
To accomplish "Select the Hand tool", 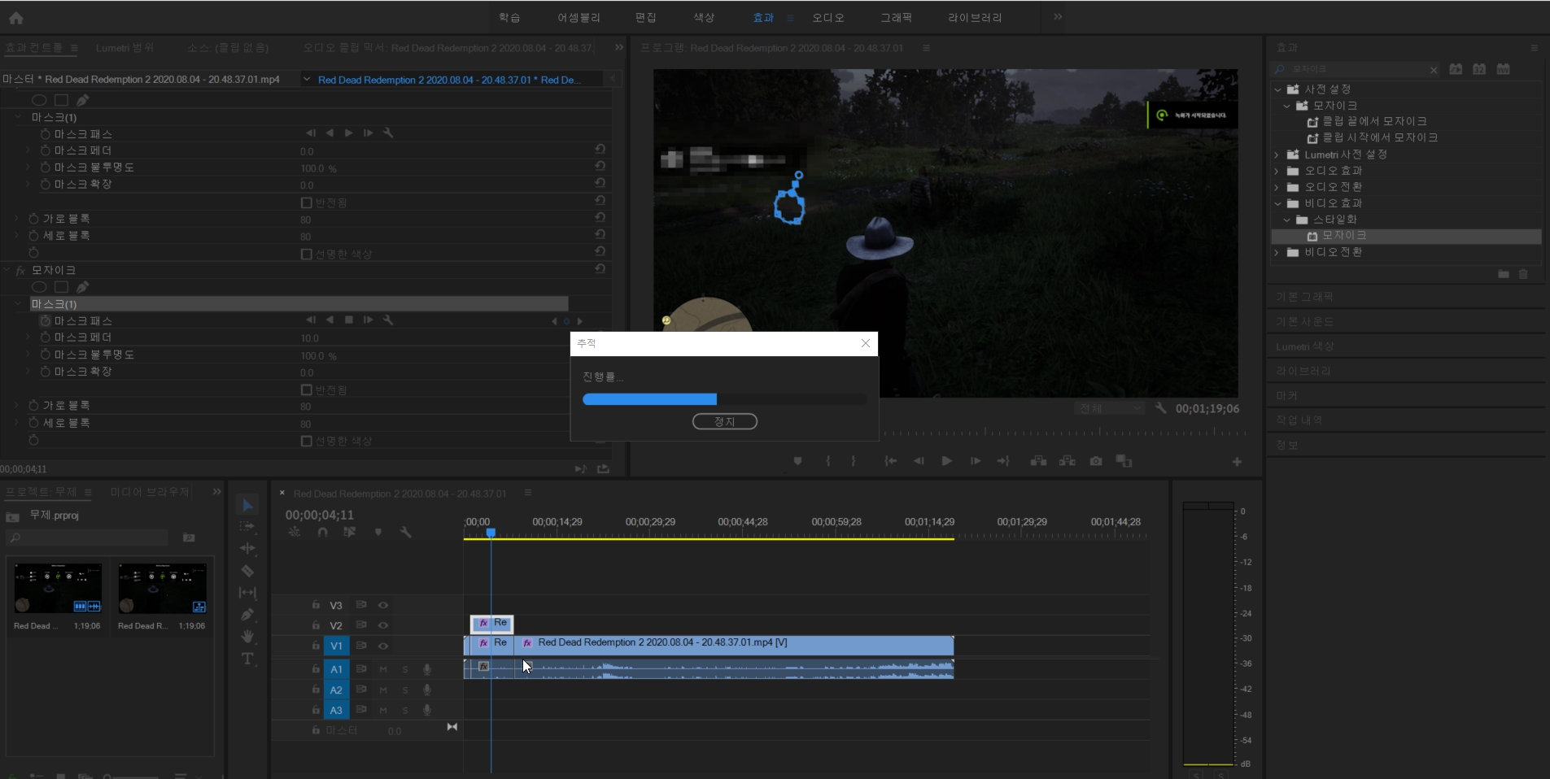I will [247, 636].
